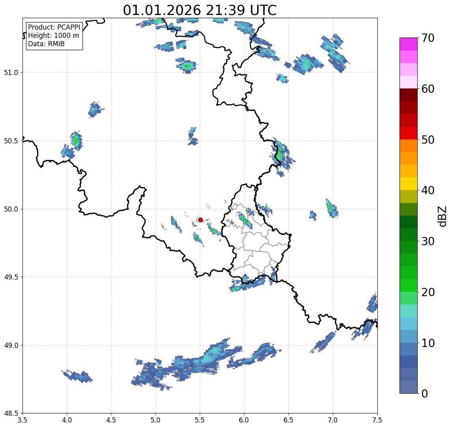Click the yellow colorbar swatch above 40
The width and height of the screenshot is (452, 428).
409,184
